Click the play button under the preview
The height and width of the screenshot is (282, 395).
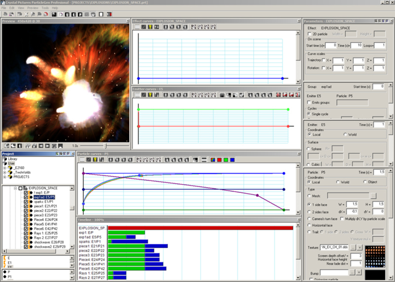point(47,146)
